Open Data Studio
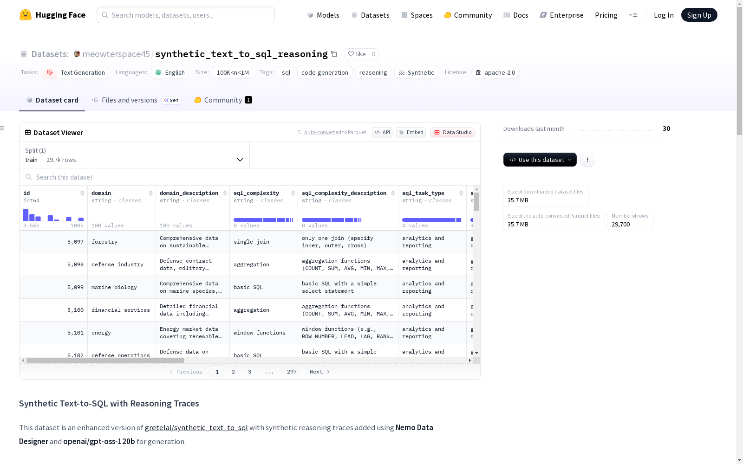Image resolution: width=743 pixels, height=464 pixels. [453, 132]
